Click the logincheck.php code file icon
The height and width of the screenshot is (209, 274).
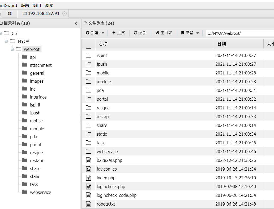coord(89,186)
